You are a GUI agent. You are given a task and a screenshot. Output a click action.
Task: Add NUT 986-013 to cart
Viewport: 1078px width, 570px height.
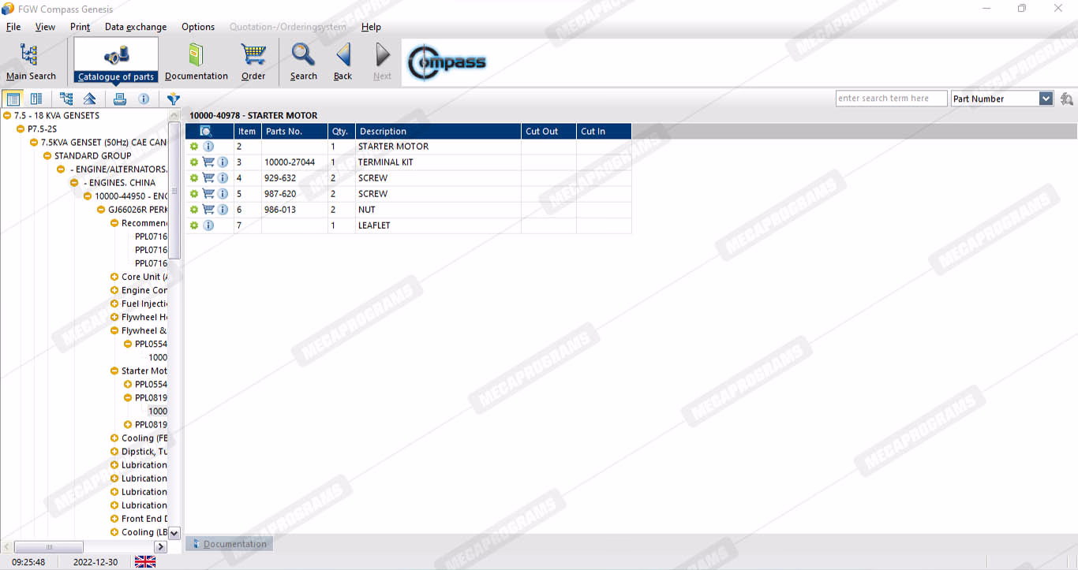click(x=208, y=210)
